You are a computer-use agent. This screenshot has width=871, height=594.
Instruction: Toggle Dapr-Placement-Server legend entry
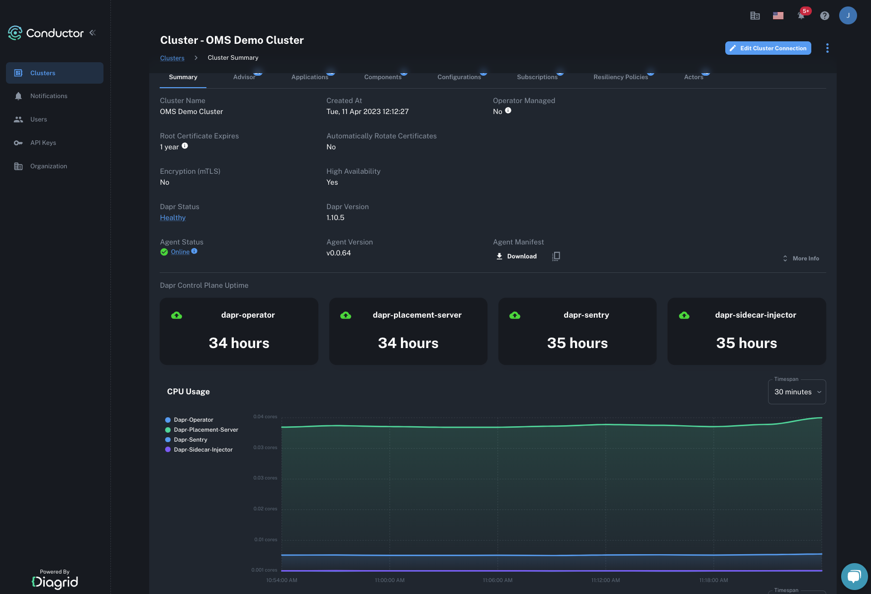[205, 430]
